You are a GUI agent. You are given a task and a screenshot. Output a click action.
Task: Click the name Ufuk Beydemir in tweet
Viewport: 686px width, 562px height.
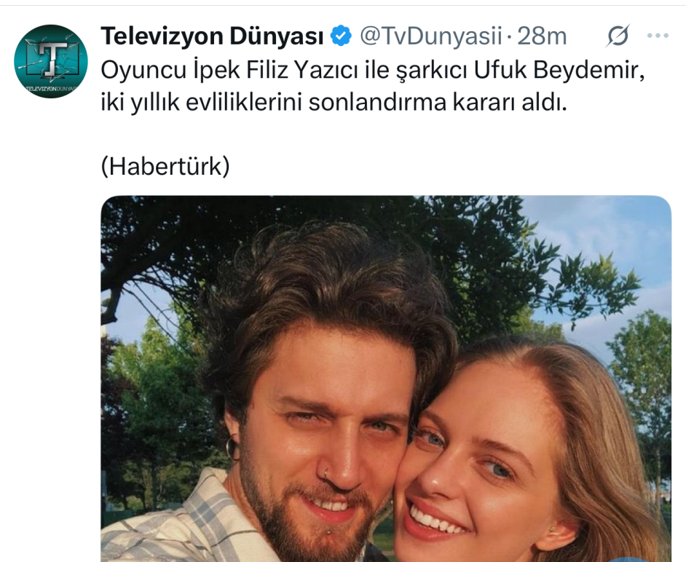click(x=559, y=70)
